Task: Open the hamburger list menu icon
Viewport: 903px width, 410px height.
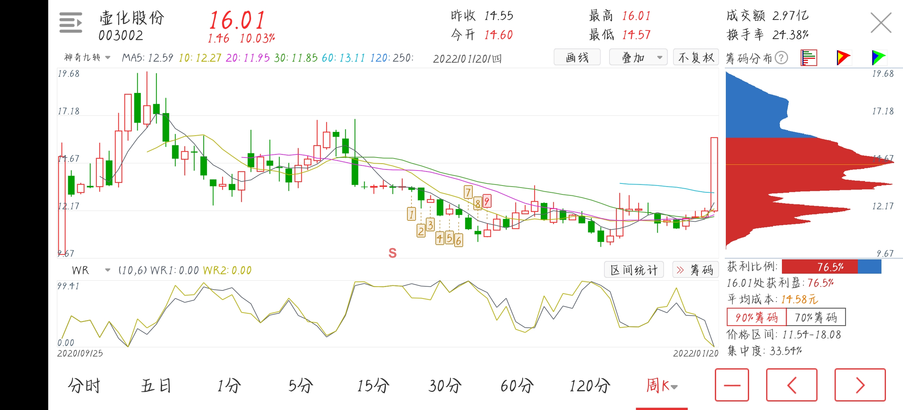Action: tap(70, 23)
